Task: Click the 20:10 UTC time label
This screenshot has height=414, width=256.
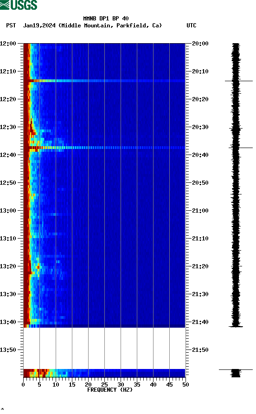Action: 200,71
